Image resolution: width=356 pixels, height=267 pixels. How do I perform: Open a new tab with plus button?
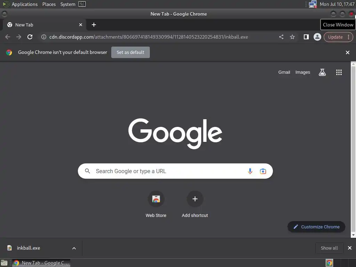94,25
